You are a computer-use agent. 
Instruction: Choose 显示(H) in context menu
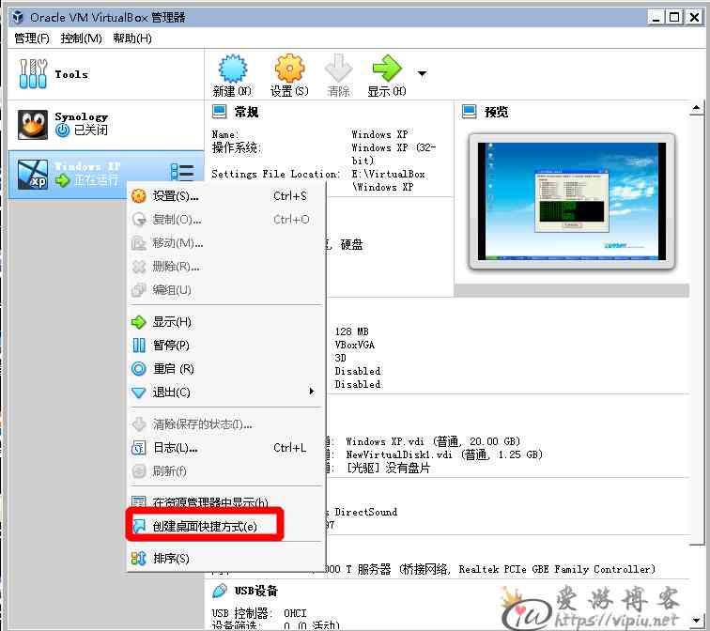(x=226, y=322)
